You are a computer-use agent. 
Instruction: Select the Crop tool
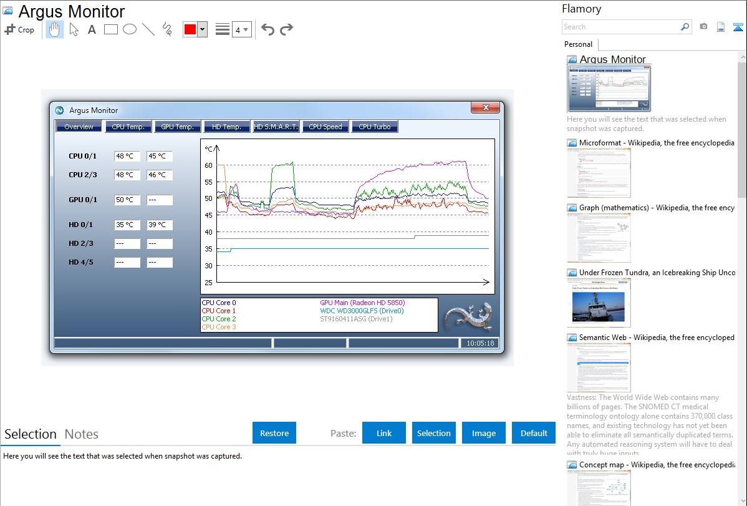19,29
